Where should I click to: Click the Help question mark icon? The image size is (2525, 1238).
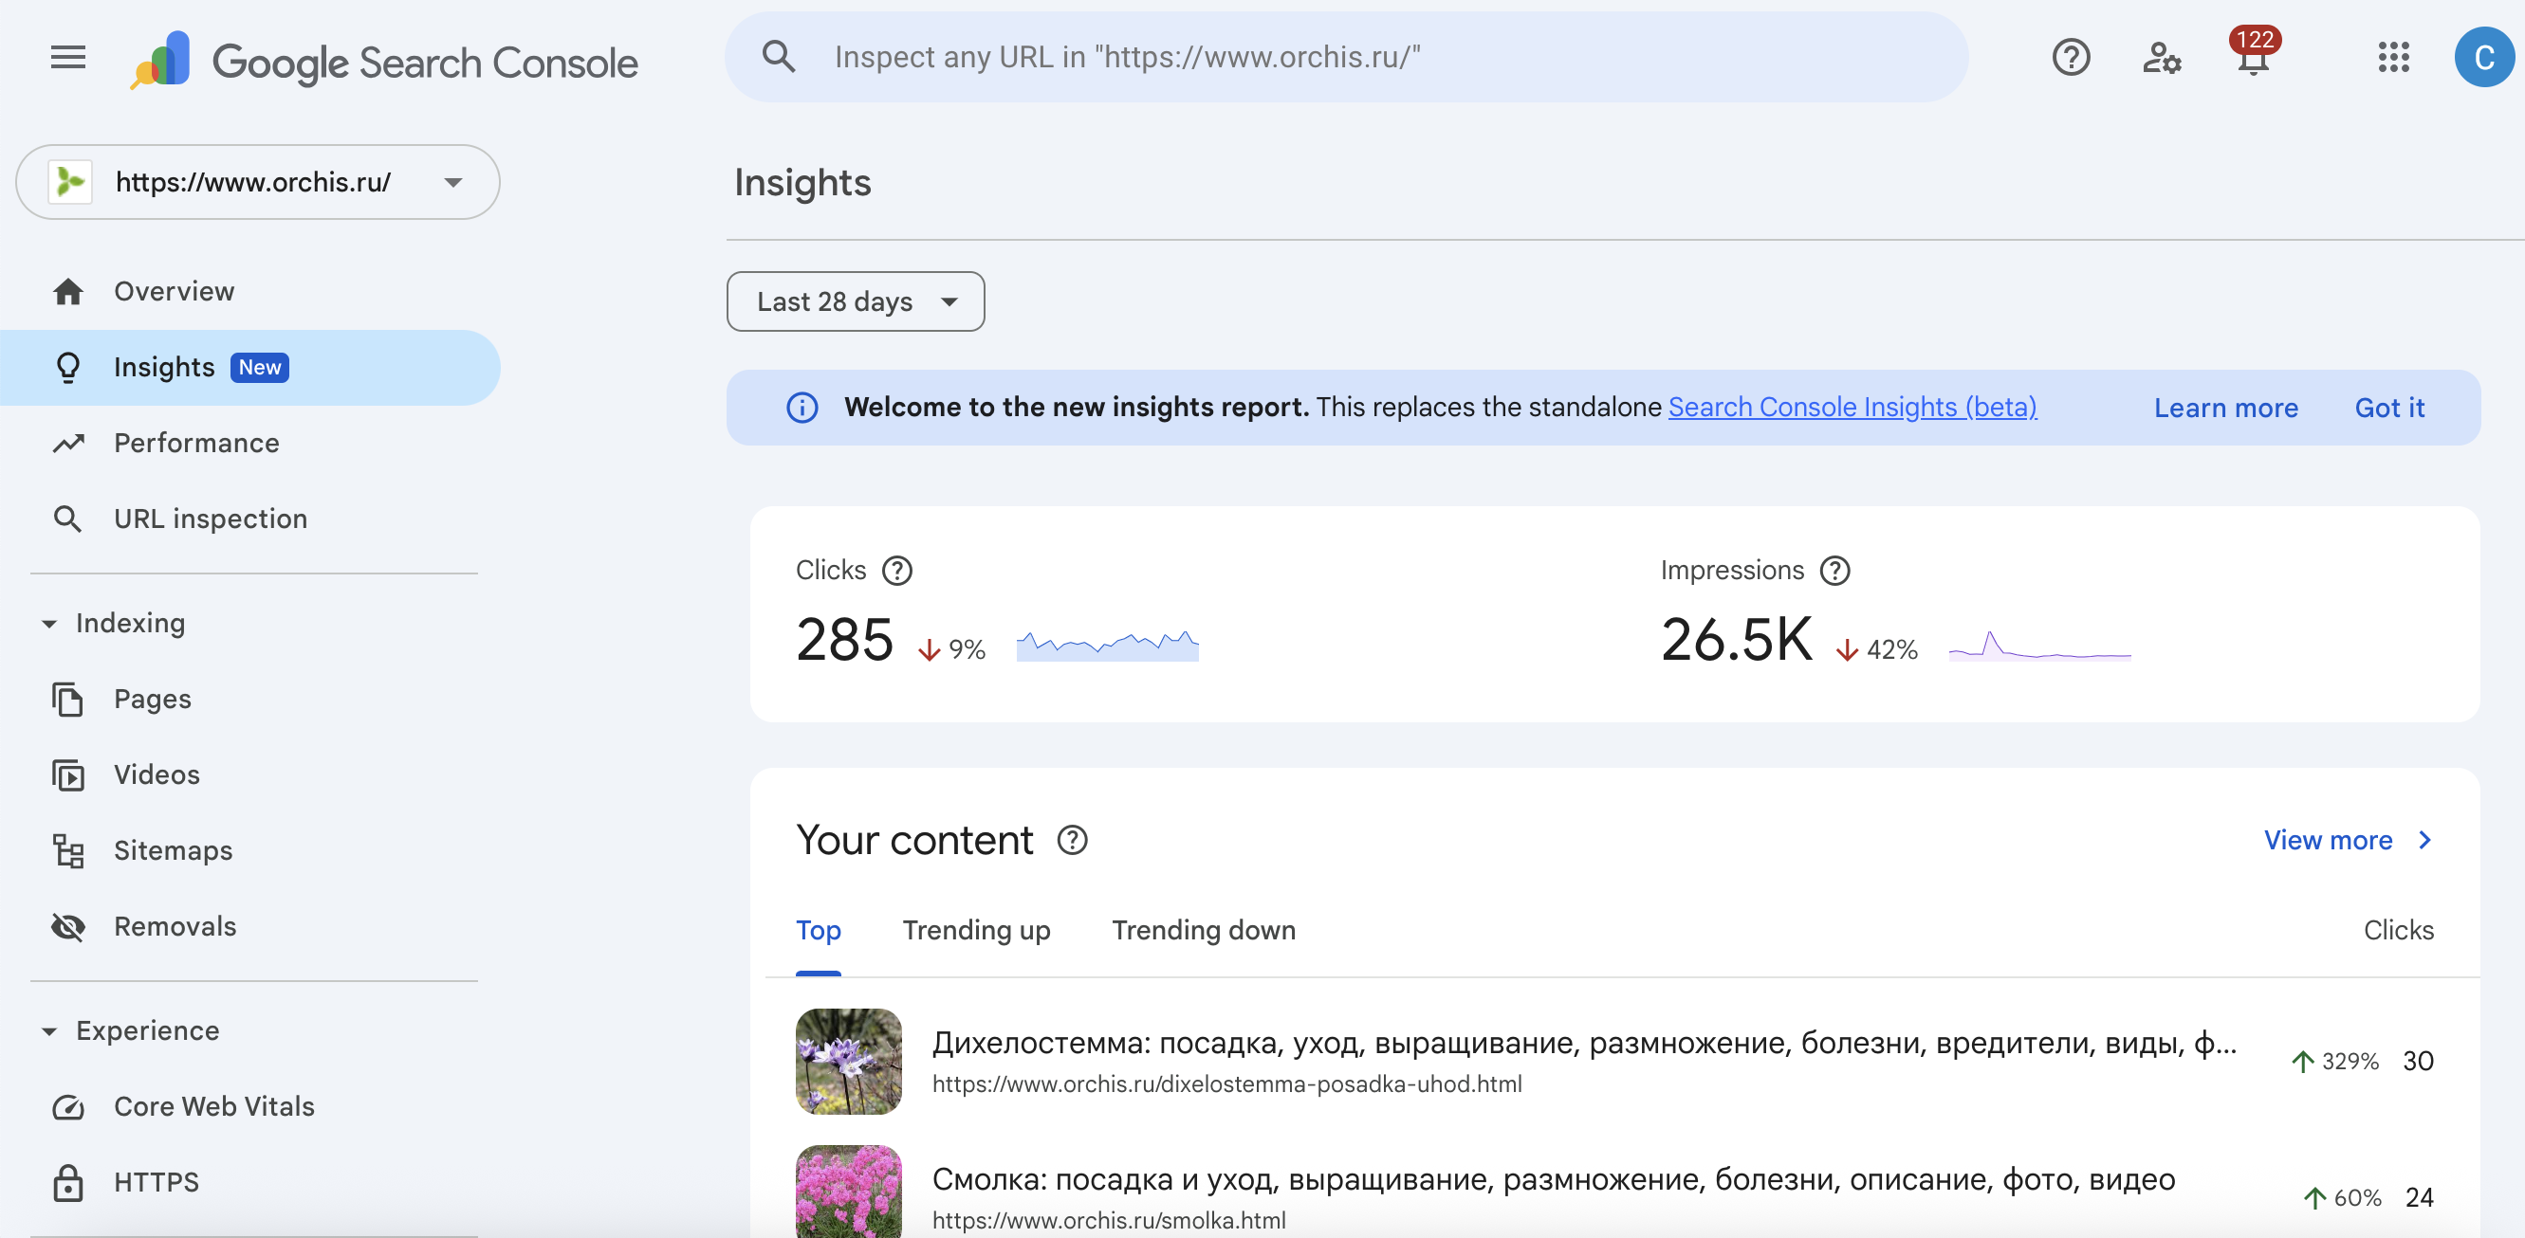[x=2071, y=58]
